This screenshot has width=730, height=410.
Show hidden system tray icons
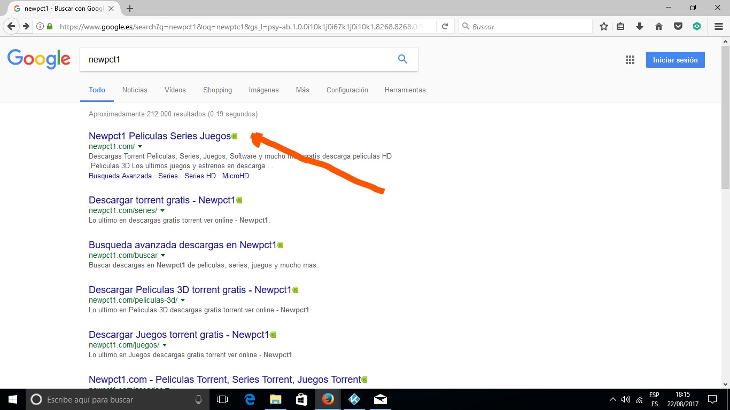tap(612, 399)
